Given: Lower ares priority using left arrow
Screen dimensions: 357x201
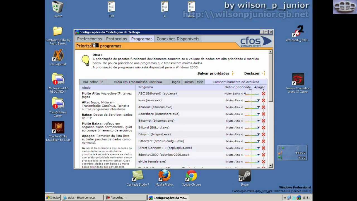Looking at the screenshot, I should click(x=242, y=100).
